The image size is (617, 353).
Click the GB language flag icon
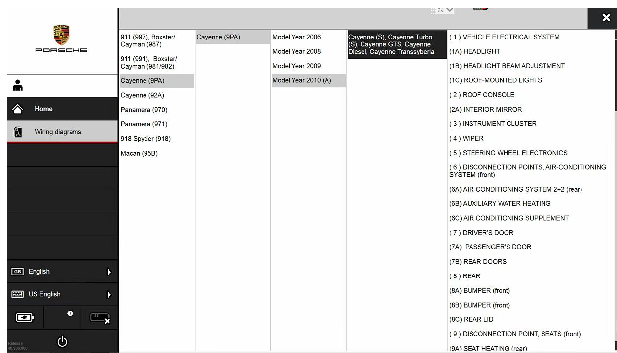[x=18, y=272]
